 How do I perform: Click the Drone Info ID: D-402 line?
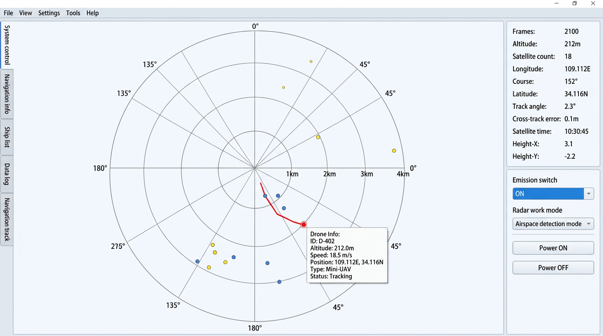[323, 241]
